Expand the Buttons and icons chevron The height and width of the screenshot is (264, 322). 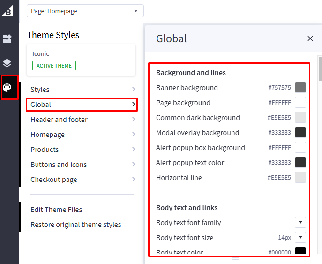pyautogui.click(x=134, y=165)
